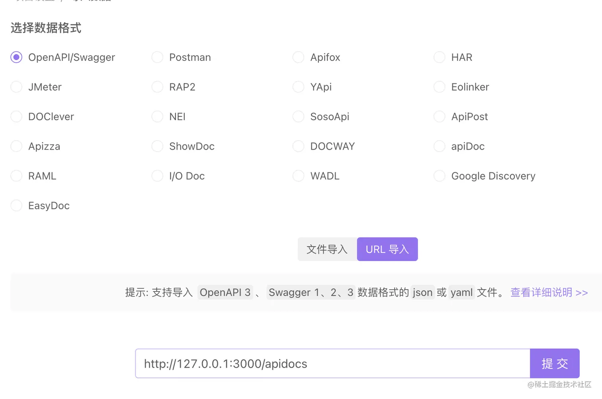Select the YApi radio button
The image size is (602, 399).
click(298, 87)
